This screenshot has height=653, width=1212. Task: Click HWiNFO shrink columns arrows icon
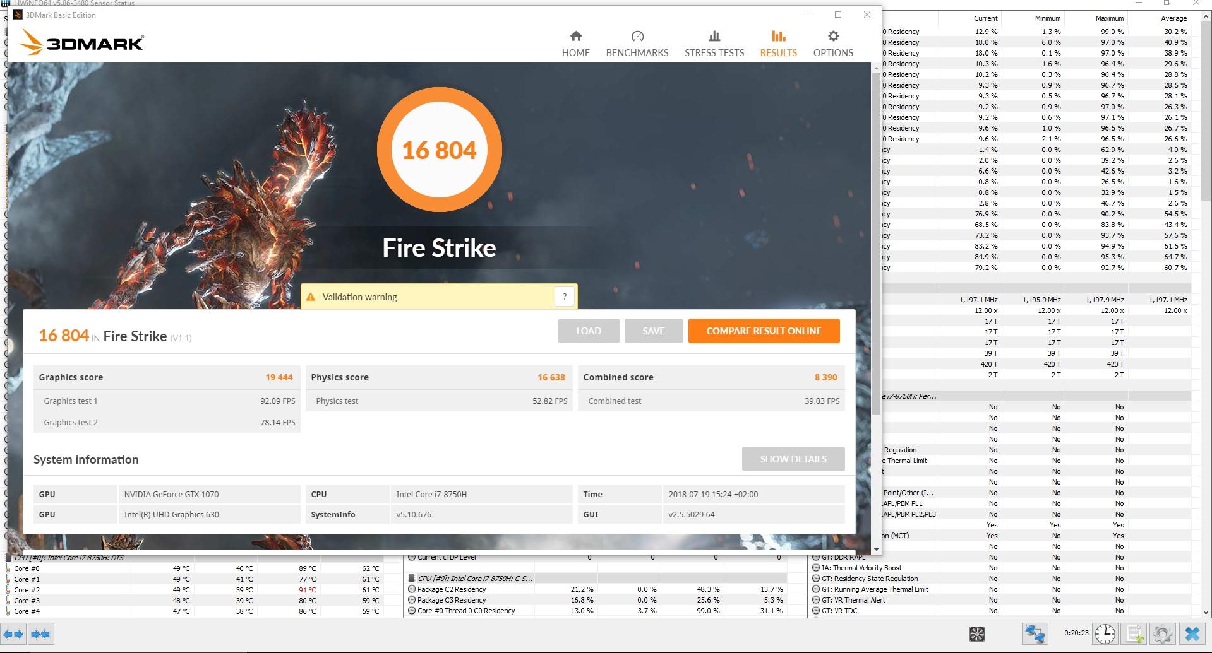point(41,634)
